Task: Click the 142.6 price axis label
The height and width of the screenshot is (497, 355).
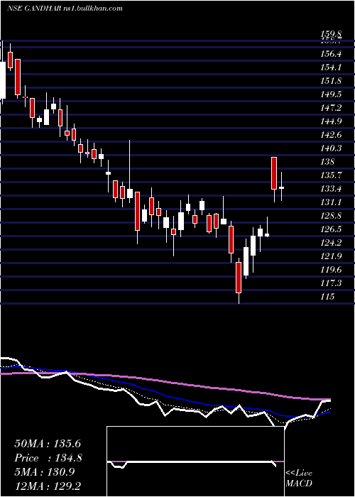Action: pos(331,135)
